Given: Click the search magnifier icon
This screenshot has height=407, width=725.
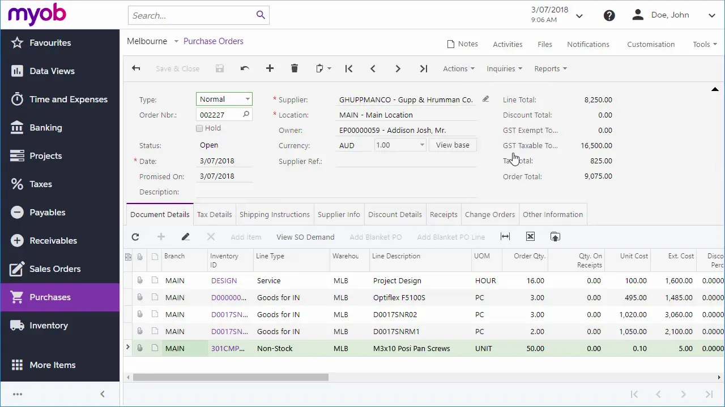Looking at the screenshot, I should 261,15.
